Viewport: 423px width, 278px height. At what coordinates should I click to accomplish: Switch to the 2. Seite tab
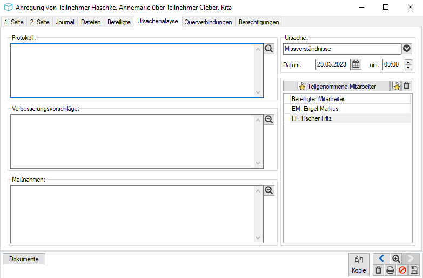click(39, 22)
